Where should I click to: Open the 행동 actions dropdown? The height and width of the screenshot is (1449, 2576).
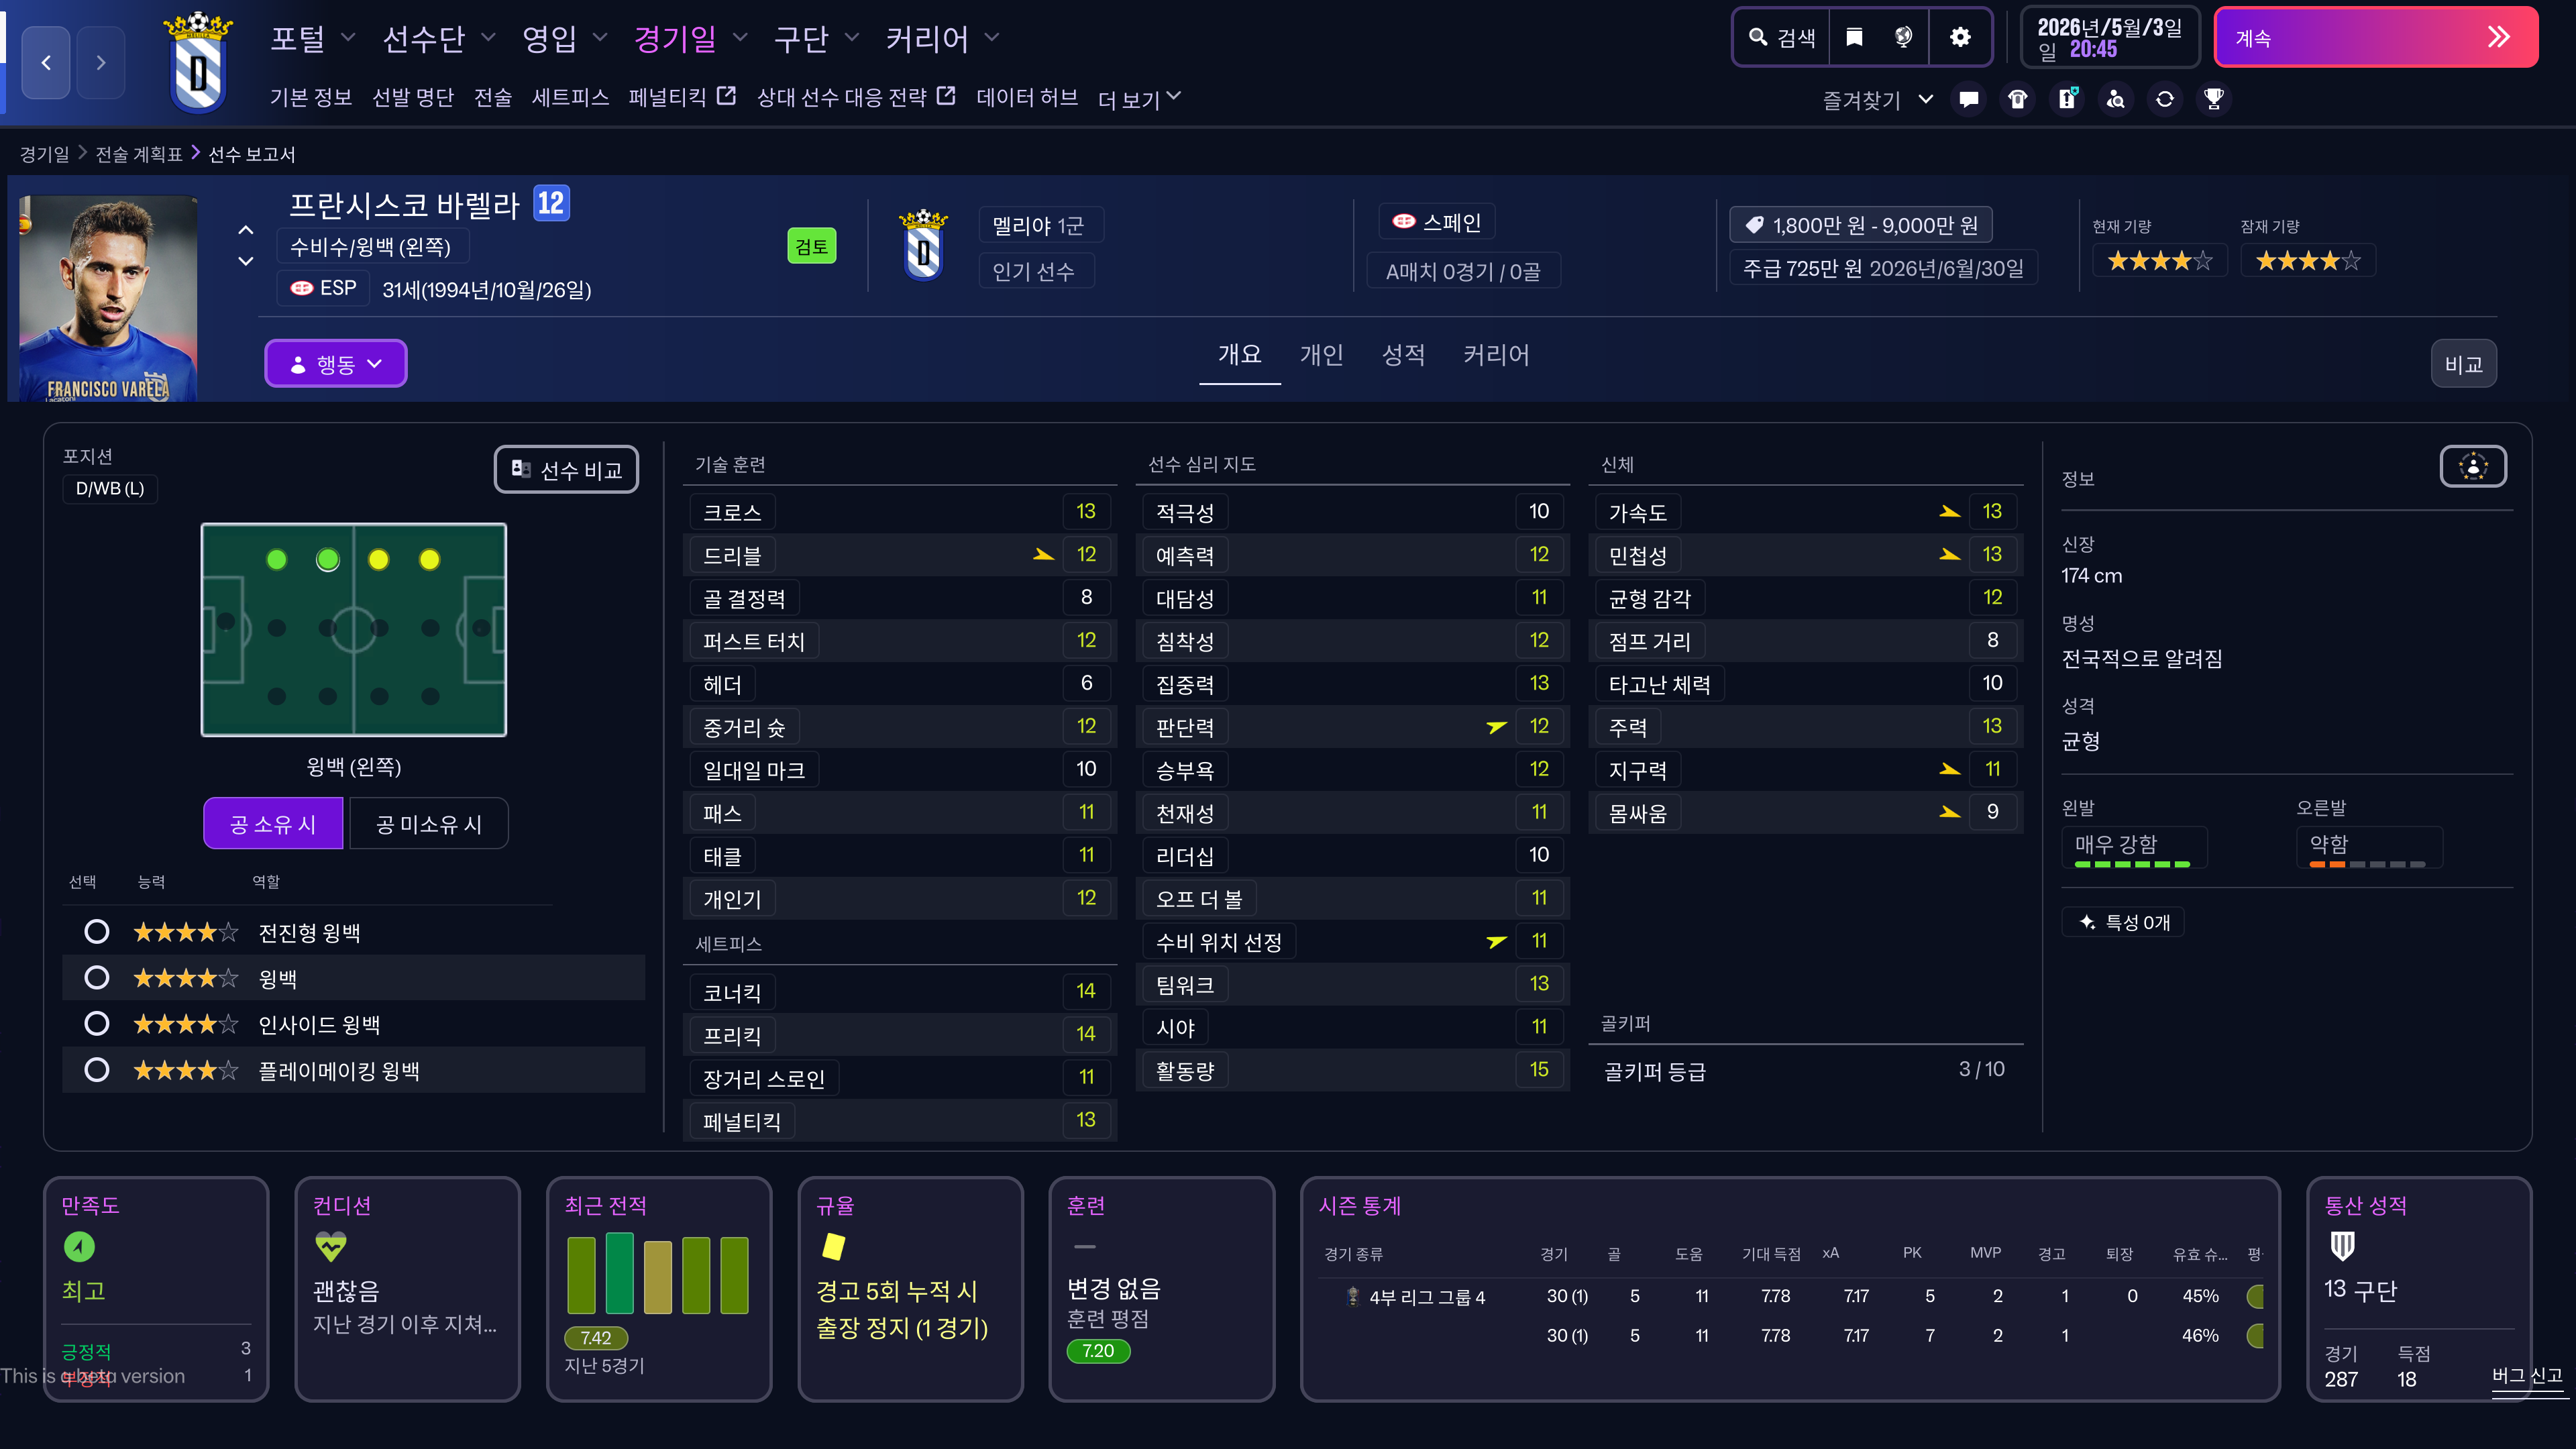[335, 364]
